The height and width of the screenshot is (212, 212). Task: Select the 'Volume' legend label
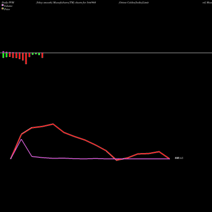(x=8, y=6)
